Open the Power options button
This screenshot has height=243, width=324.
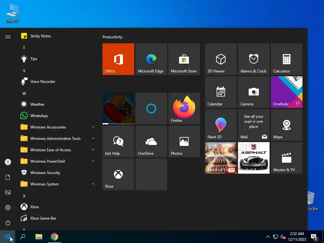8,223
